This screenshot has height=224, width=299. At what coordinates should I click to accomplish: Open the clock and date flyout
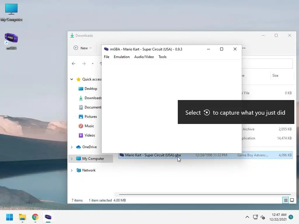pyautogui.click(x=278, y=217)
